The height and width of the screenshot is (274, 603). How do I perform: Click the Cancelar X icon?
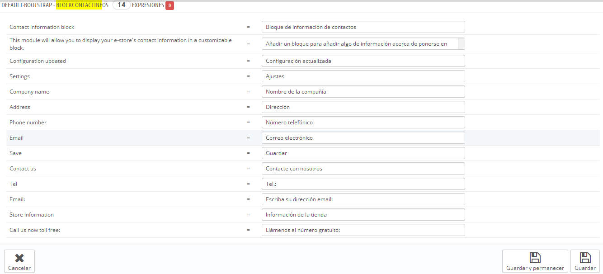pyautogui.click(x=19, y=258)
